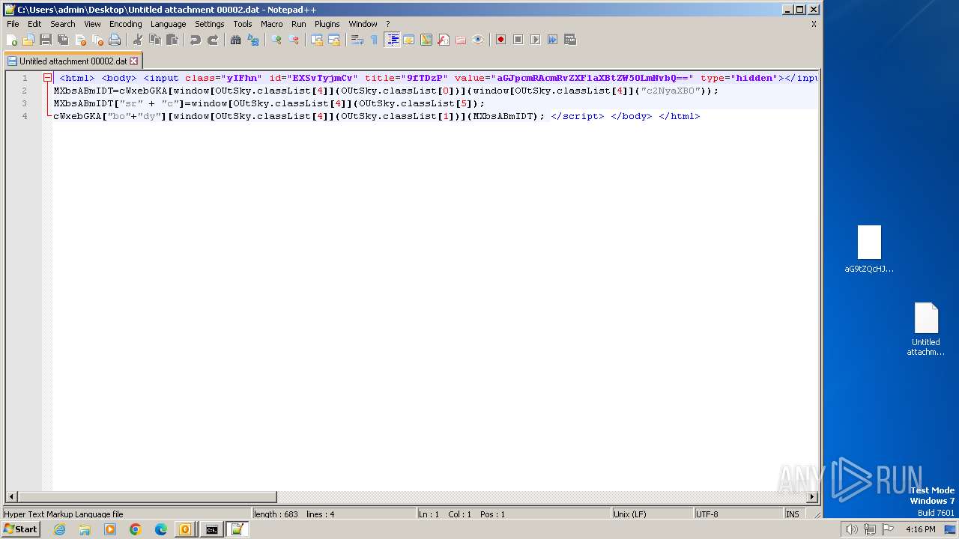Screen dimensions: 959x539
Task: Open the Tools menu
Action: (x=243, y=24)
